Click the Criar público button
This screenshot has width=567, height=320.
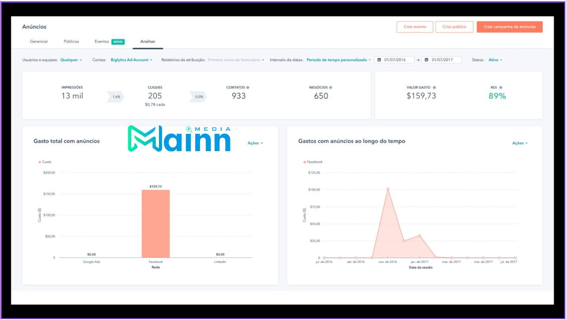(454, 27)
